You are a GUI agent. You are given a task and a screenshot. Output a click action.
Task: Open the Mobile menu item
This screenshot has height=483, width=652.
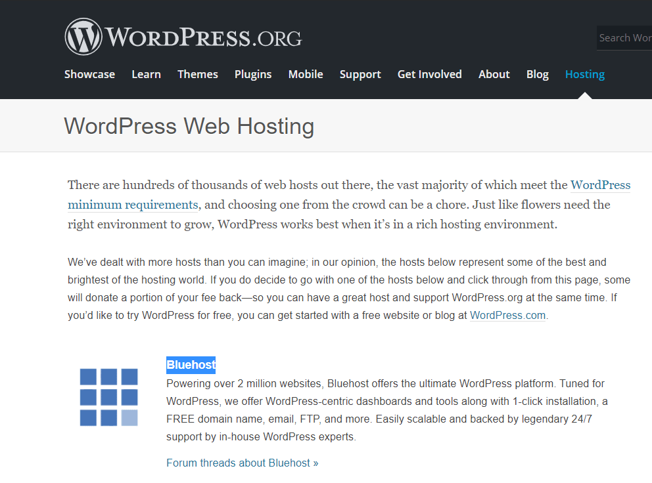click(x=306, y=74)
